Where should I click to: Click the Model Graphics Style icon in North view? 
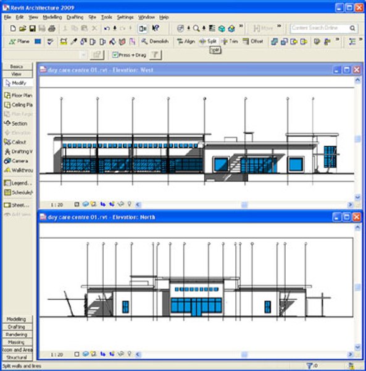pyautogui.click(x=85, y=354)
